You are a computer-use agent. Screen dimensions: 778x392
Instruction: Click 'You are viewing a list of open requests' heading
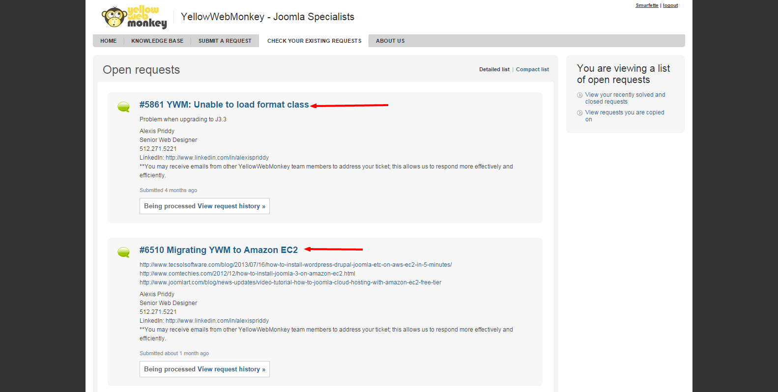pyautogui.click(x=623, y=74)
